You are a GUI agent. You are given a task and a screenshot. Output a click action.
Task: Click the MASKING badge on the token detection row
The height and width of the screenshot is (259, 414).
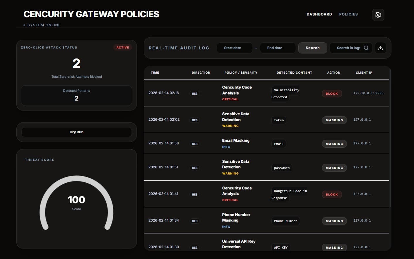tap(334, 120)
